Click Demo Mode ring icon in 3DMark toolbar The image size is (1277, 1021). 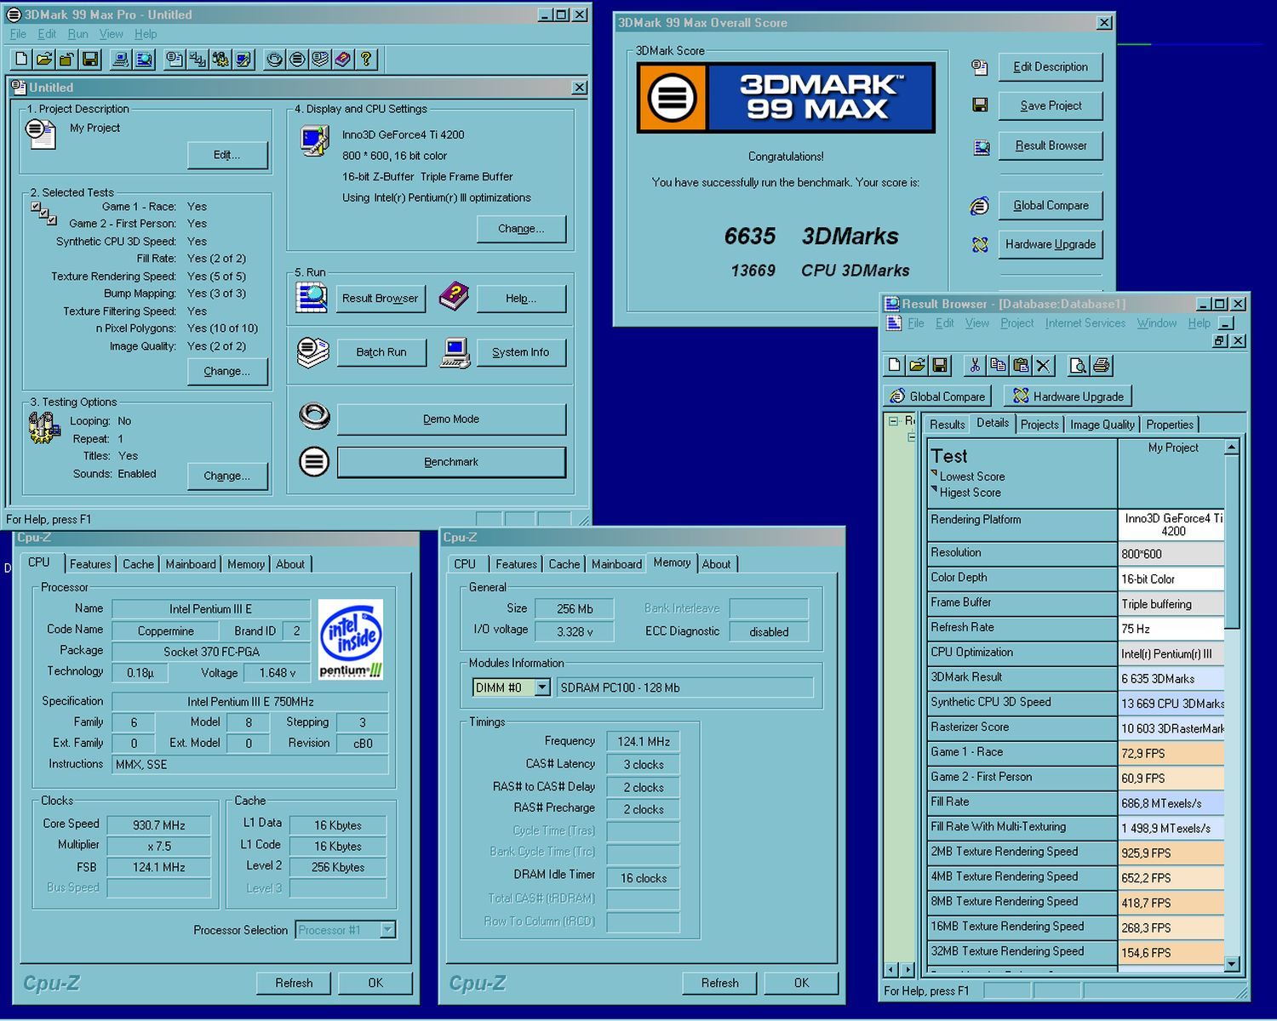pos(274,60)
